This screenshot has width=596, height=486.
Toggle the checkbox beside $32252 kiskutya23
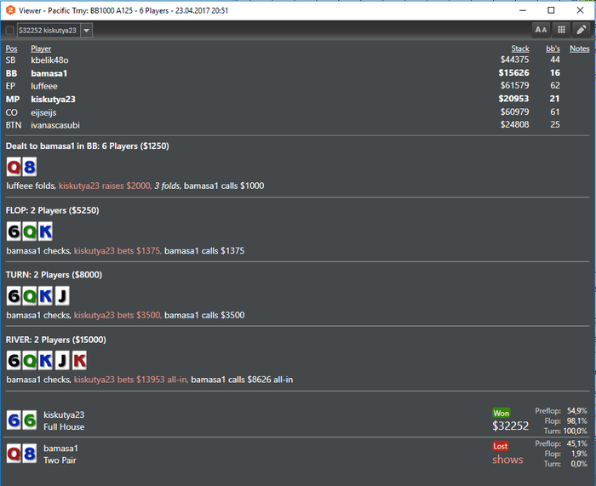pos(10,31)
